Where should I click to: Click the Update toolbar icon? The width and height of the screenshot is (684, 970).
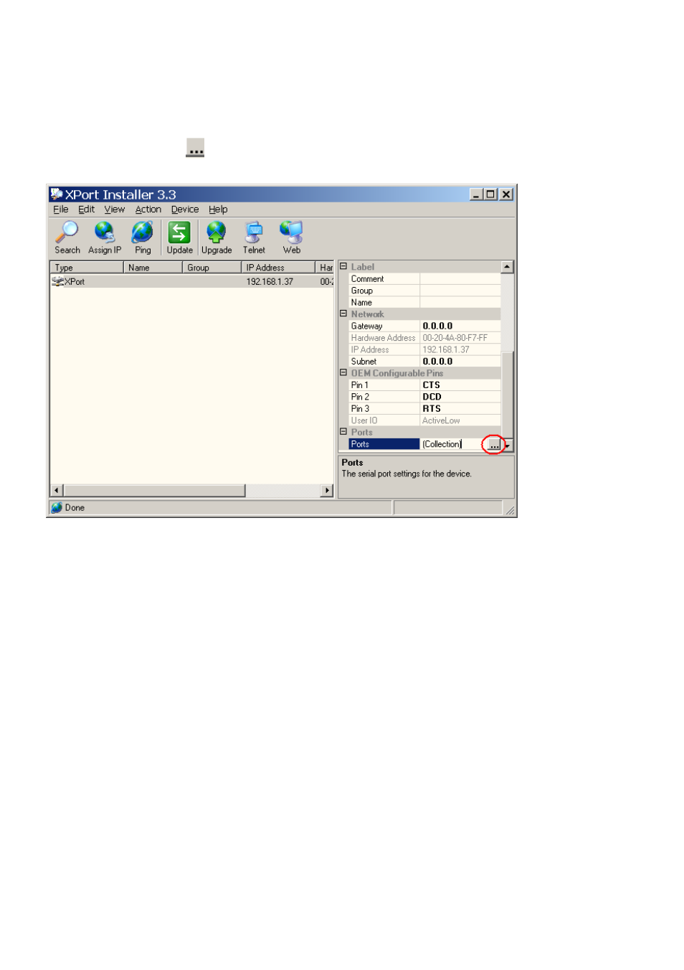point(179,237)
